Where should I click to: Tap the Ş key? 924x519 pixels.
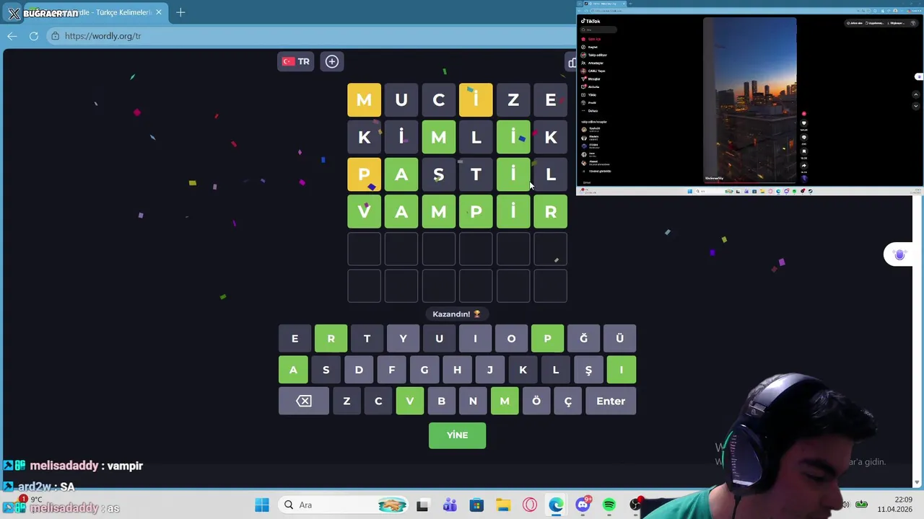588,370
